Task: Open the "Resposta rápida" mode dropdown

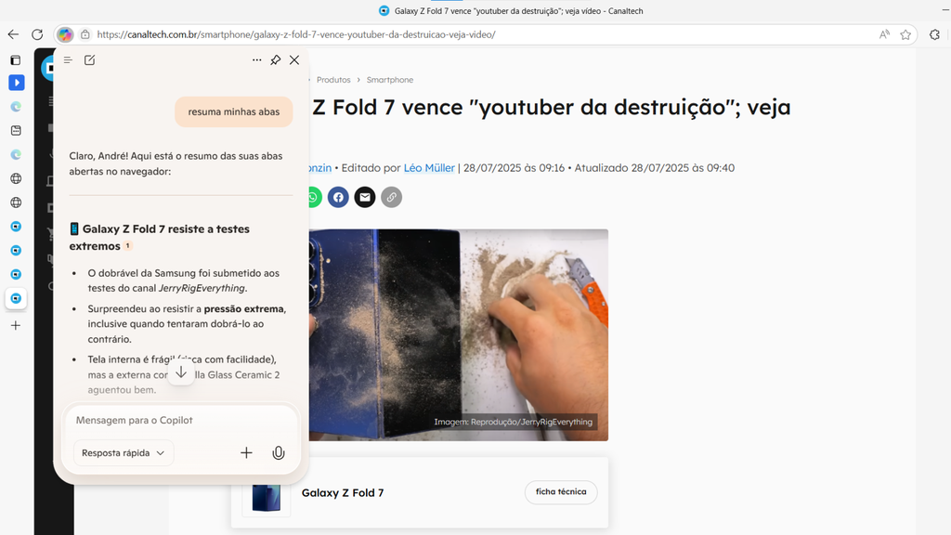Action: (123, 452)
